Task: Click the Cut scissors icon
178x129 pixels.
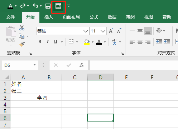Action: 22,28
